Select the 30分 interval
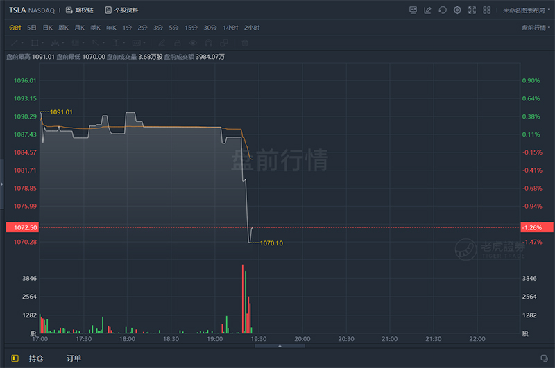The image size is (555, 368). 210,28
